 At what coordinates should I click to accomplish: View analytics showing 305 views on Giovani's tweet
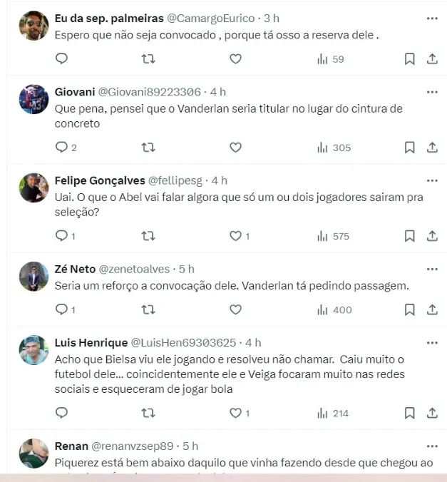[x=334, y=148]
